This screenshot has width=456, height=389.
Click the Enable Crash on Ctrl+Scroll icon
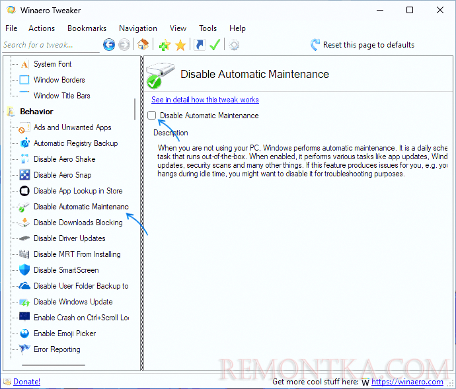tap(24, 316)
